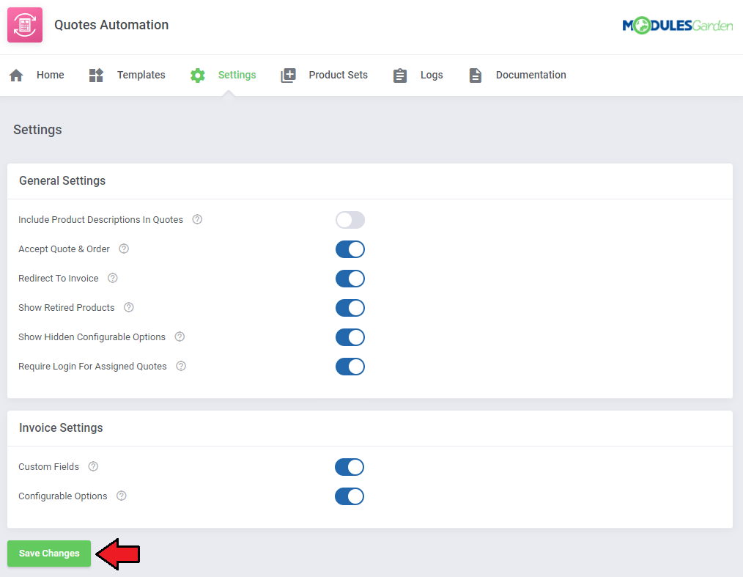Viewport: 743px width, 577px height.
Task: Show help for Show Hidden Configurable Options
Action: tap(180, 337)
